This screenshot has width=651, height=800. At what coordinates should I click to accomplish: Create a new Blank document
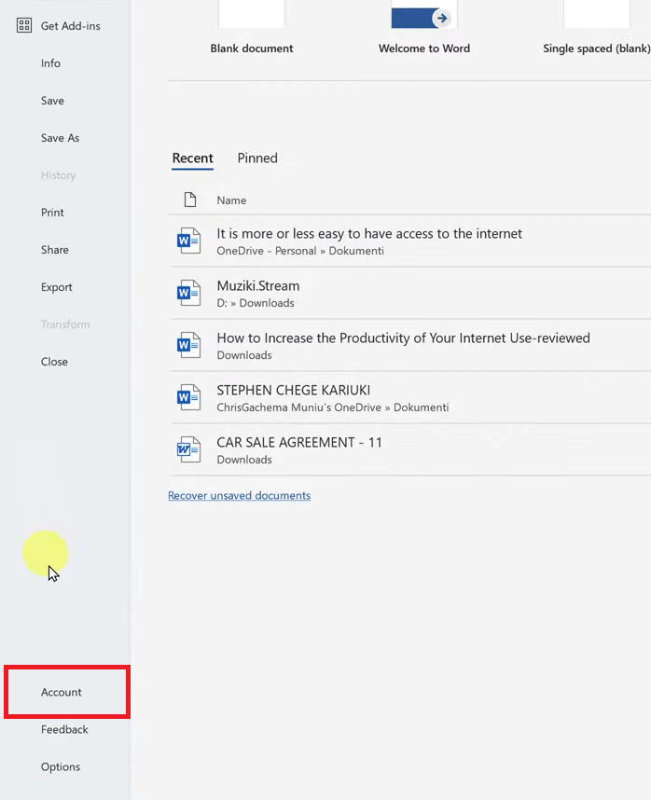(x=252, y=28)
